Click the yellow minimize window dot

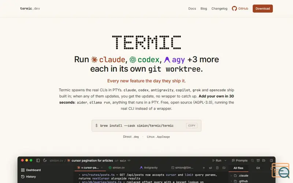tap(26, 160)
